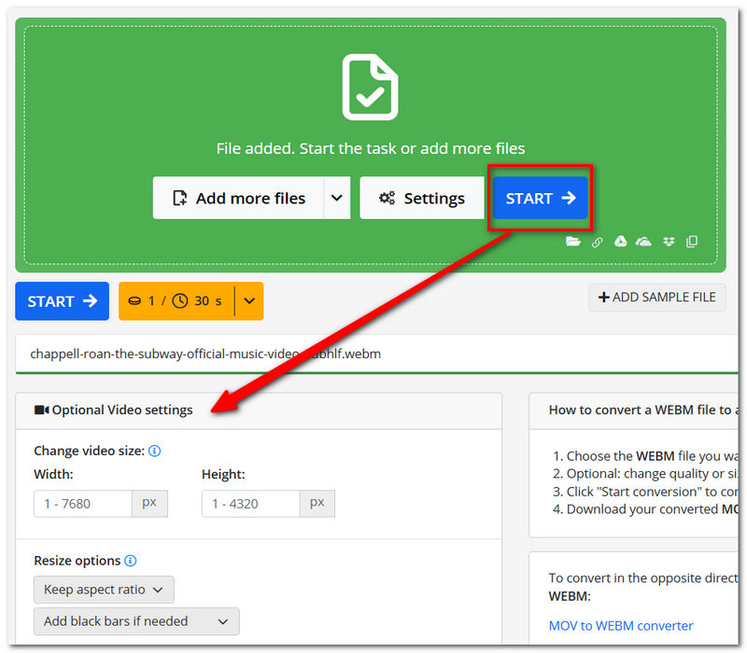Click the 'Change video size:' label
747x653 pixels.
pos(89,451)
